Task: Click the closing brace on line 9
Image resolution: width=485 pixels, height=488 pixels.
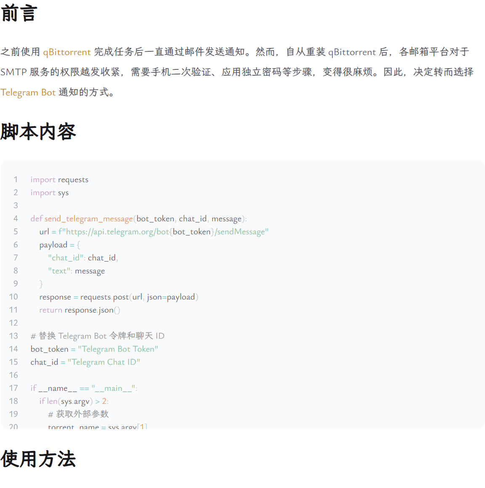Action: [41, 284]
